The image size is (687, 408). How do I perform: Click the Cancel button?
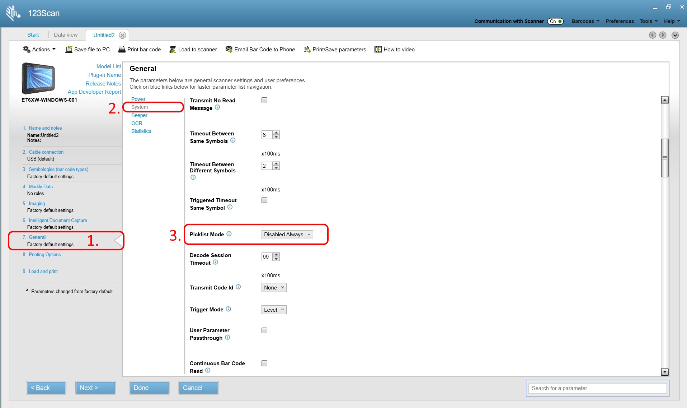[x=198, y=388]
